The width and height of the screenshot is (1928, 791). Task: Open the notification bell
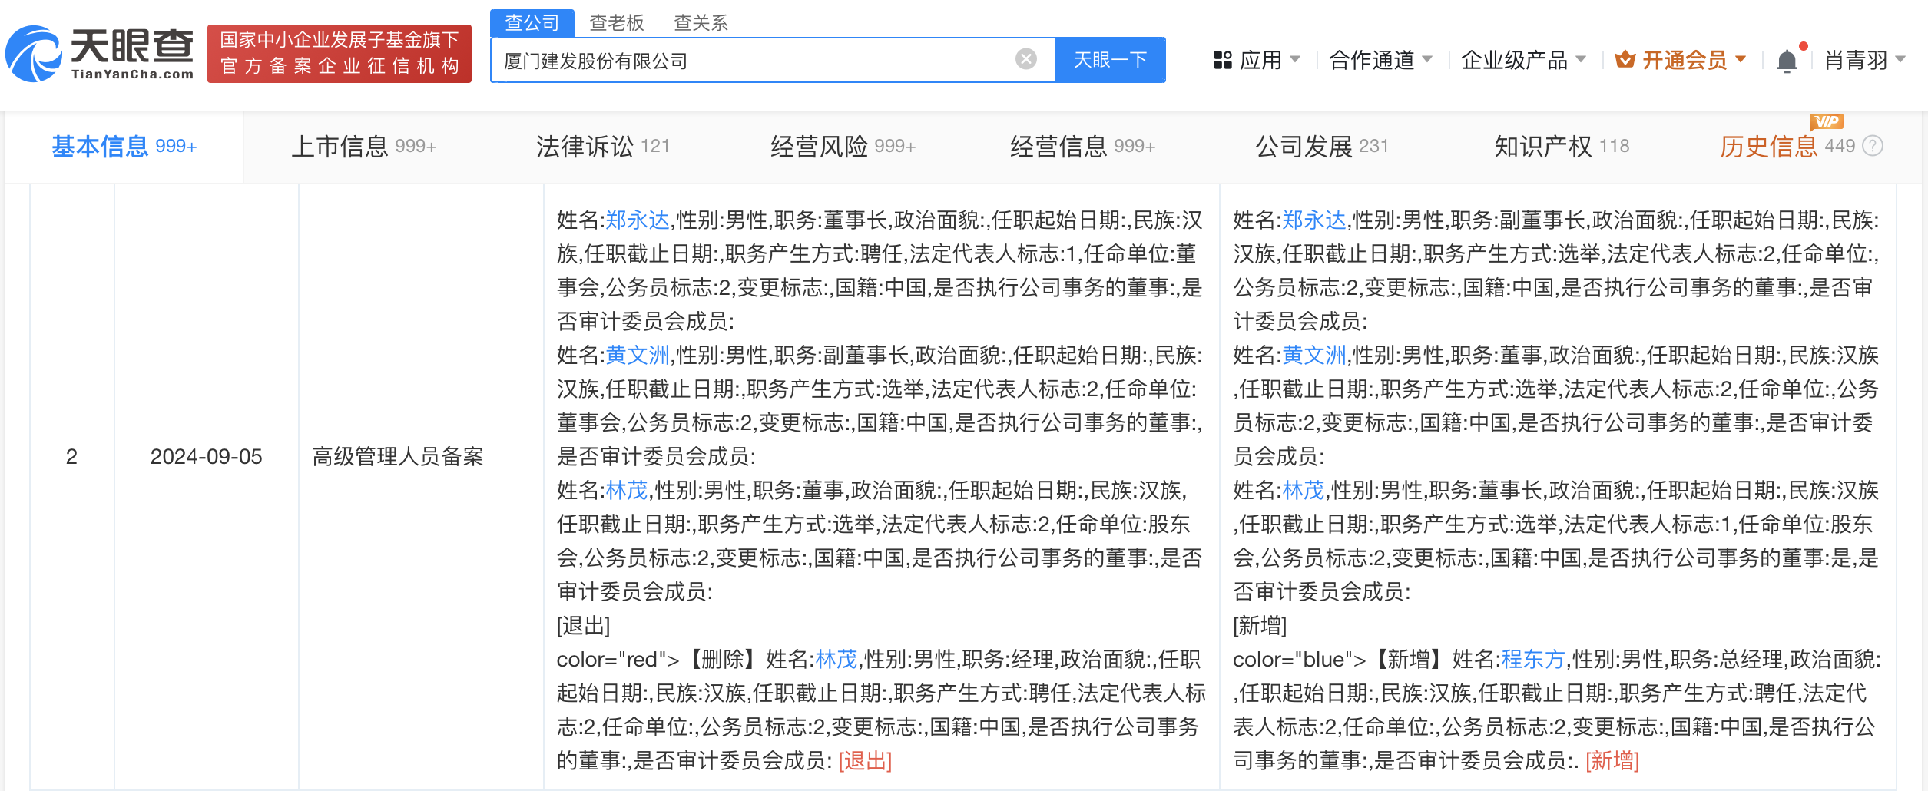(1787, 59)
